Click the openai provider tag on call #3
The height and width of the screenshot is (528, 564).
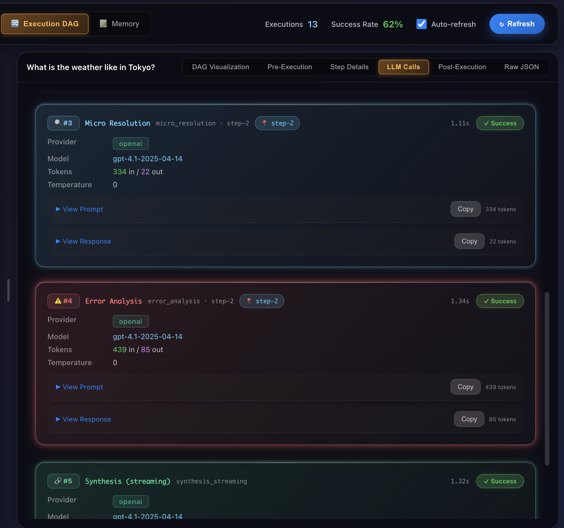(x=131, y=143)
